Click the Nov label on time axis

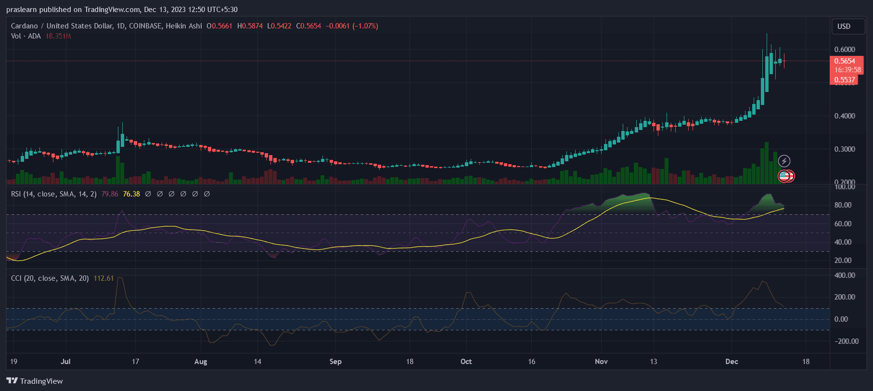point(601,362)
